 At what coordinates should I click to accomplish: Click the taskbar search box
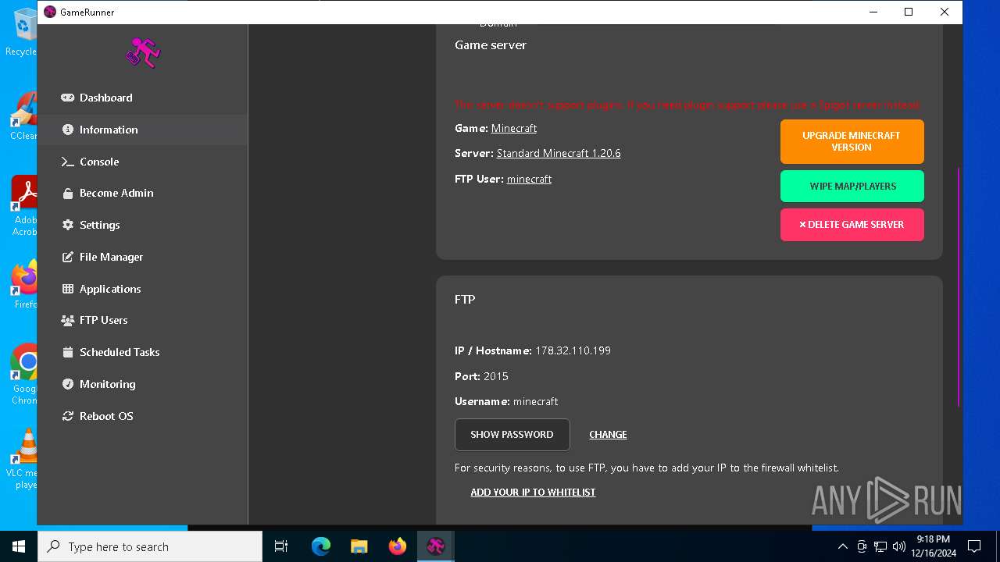point(150,546)
